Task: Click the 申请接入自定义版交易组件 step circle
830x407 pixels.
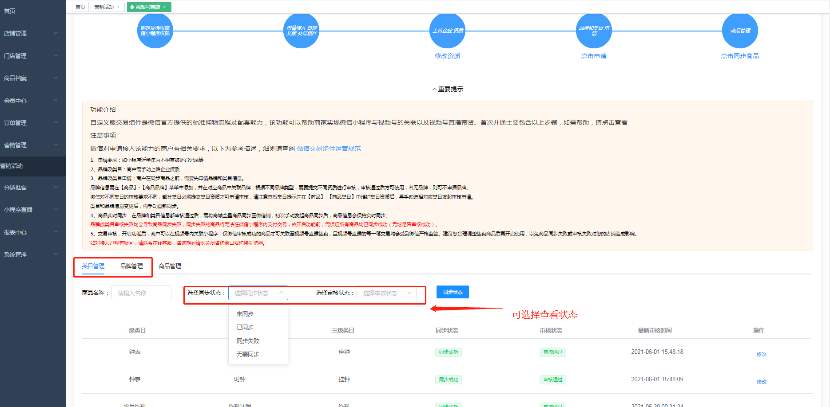Action: 301,31
